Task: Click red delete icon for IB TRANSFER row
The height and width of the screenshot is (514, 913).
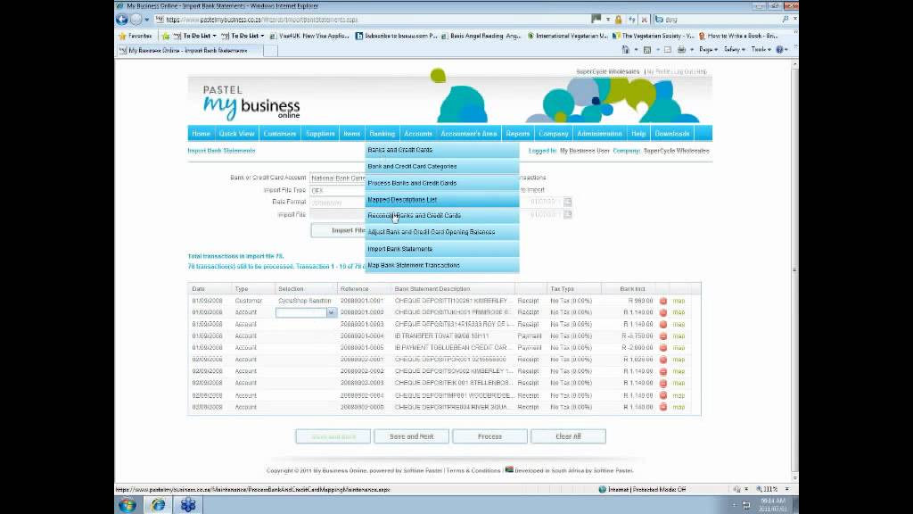Action: pos(662,336)
